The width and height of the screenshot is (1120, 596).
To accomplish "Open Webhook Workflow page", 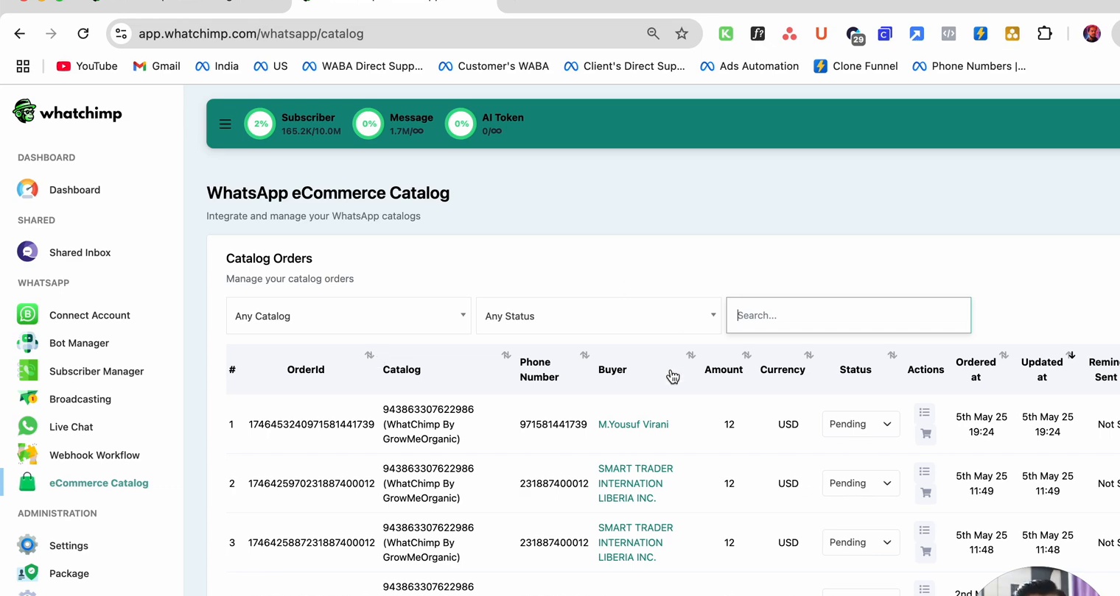I will pos(78,455).
